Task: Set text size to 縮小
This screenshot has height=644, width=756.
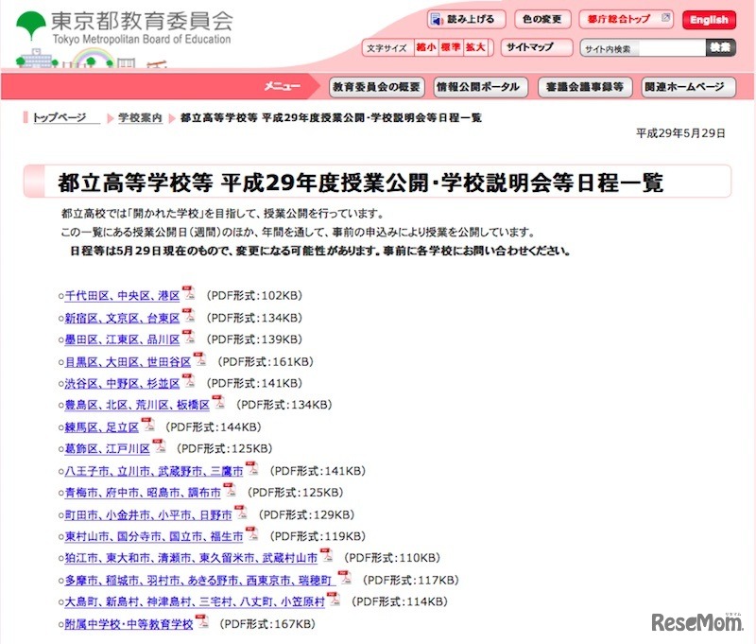Action: pos(426,48)
